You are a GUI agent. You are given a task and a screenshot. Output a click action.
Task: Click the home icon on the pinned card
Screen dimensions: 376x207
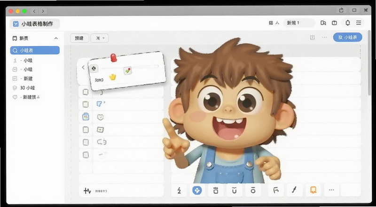click(94, 69)
